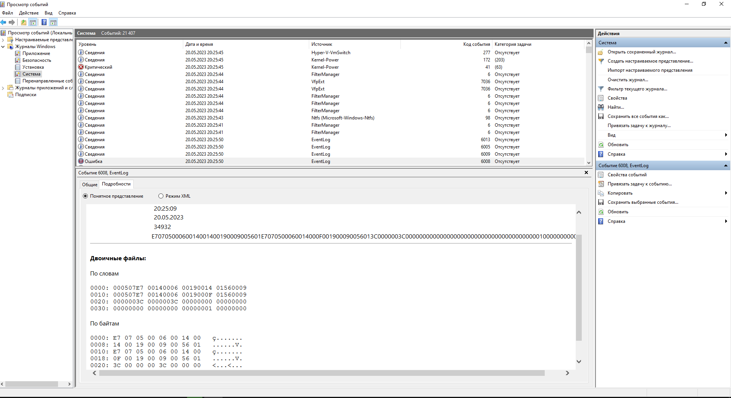731x398 pixels.
Task: Click Привязать задачу к событию icon
Action: tap(601, 184)
